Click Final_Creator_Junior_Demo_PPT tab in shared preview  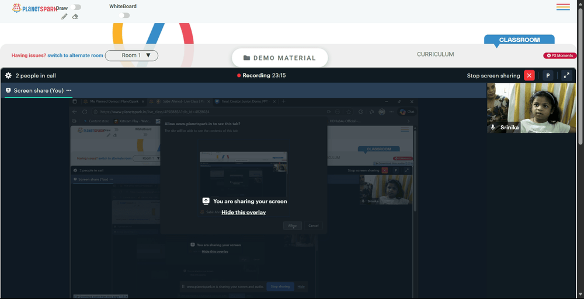(245, 101)
